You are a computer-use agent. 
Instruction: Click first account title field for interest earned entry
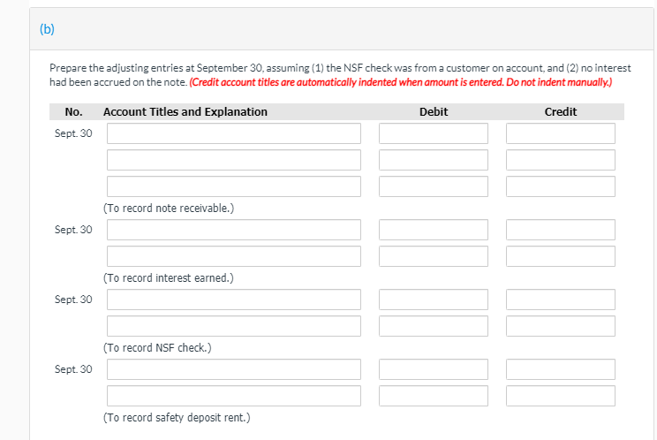click(x=234, y=230)
